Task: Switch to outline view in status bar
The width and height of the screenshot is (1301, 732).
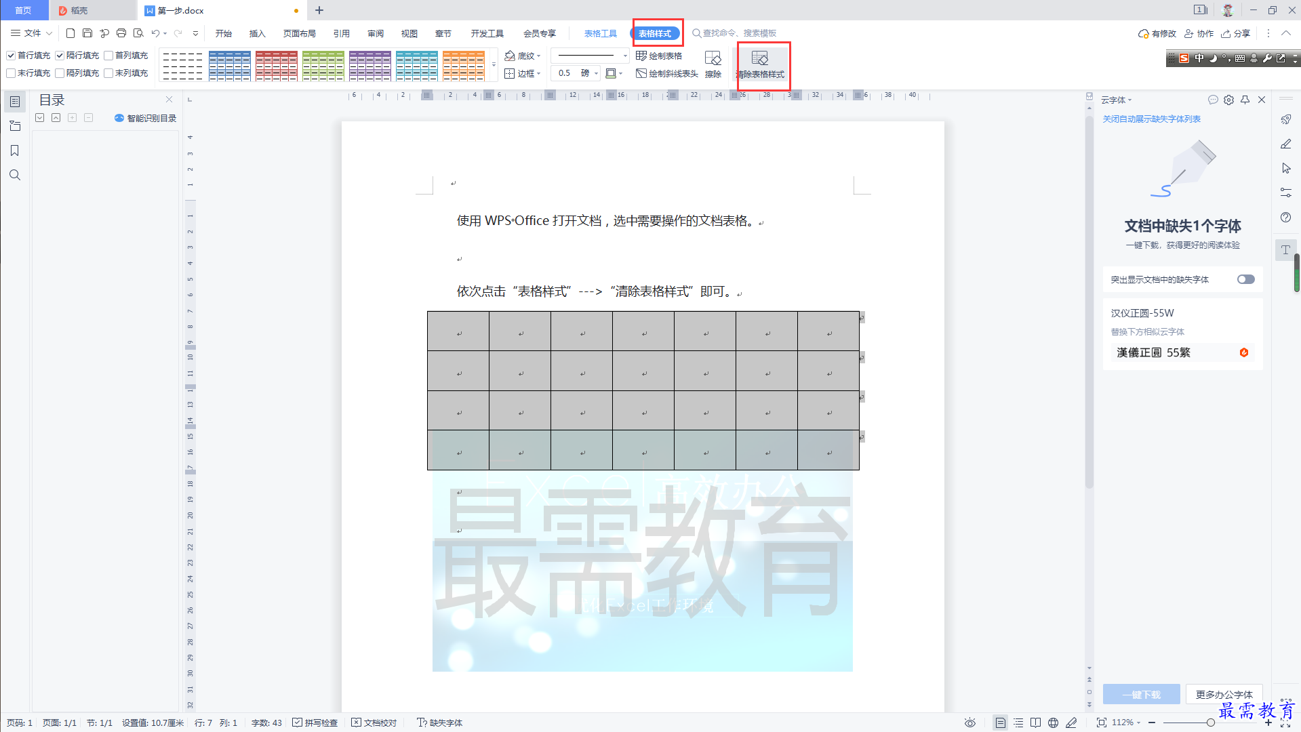Action: pyautogui.click(x=1018, y=723)
